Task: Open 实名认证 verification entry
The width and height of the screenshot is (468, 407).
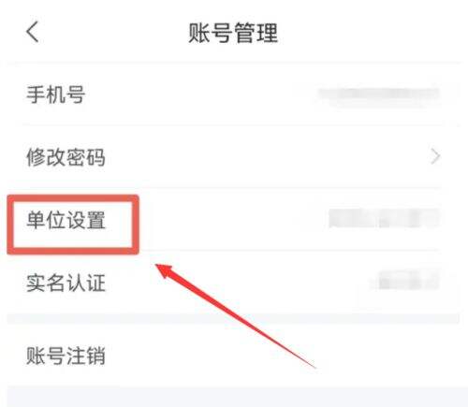Action: pyautogui.click(x=66, y=283)
